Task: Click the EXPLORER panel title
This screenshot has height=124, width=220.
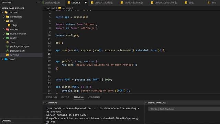Action: (x=7, y=2)
